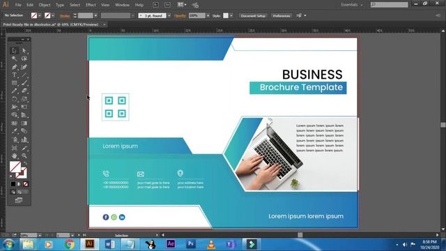Select the Hand tool
Viewport: 446px width, 251px height.
14,156
